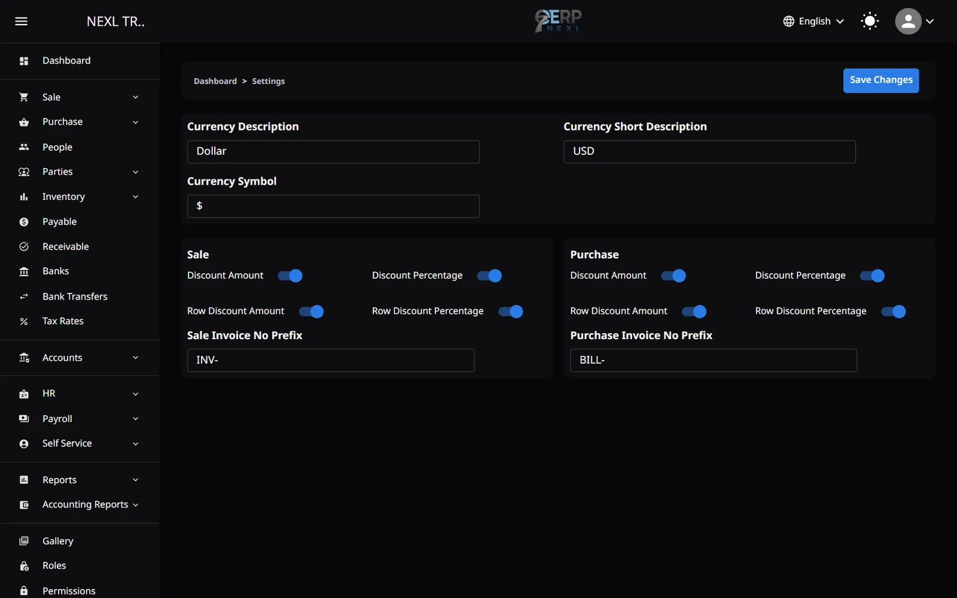Click the Purchase basket icon
Image resolution: width=957 pixels, height=598 pixels.
tap(24, 122)
